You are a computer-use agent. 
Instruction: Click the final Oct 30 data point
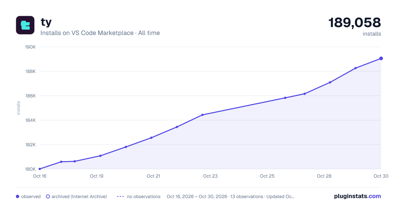click(x=381, y=58)
